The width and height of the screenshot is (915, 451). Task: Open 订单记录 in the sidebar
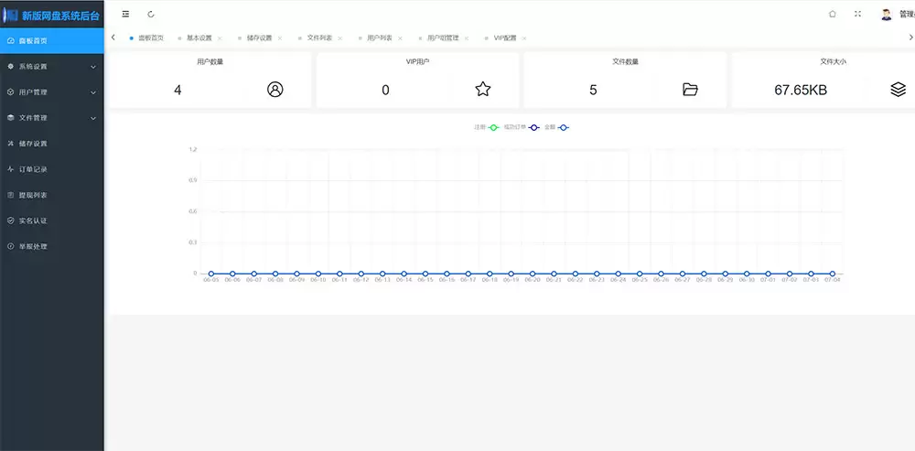(33, 169)
